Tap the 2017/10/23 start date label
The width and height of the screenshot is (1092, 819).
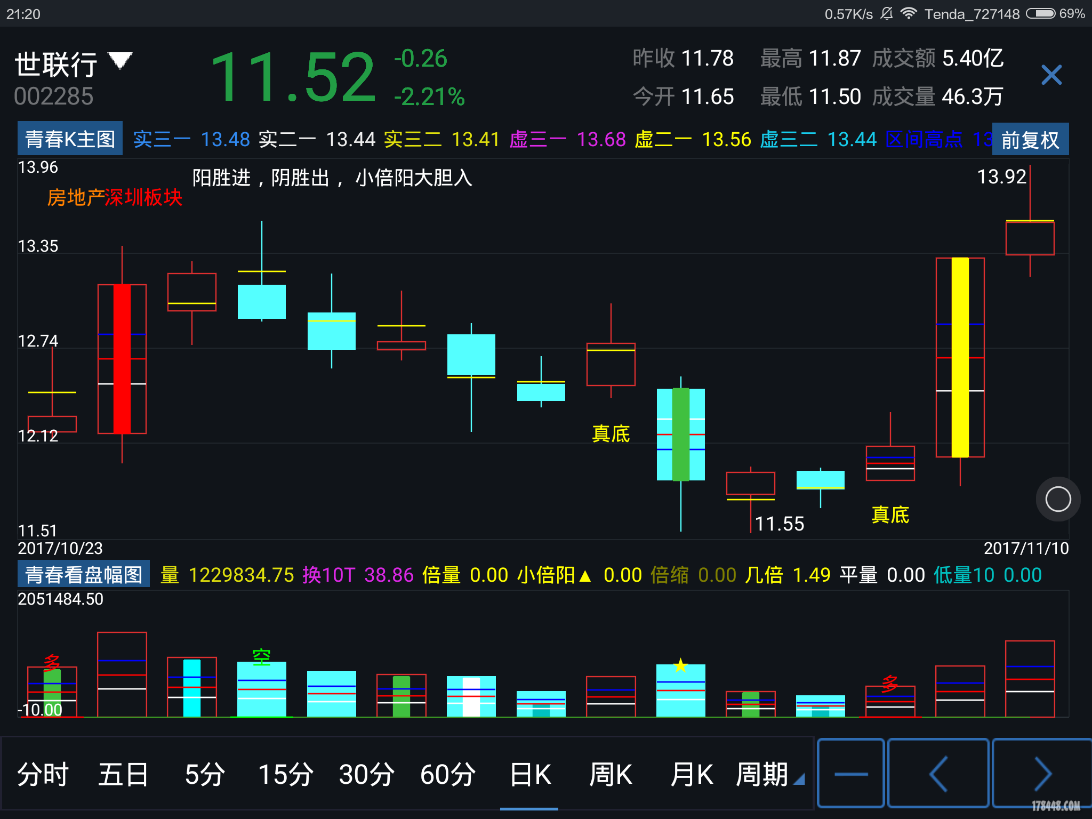coord(60,548)
